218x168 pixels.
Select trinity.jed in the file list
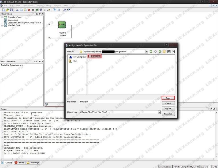94,56
